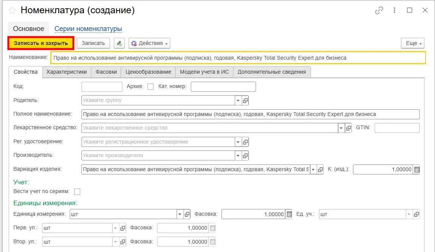Open the Действия dropdown menu

(149, 43)
